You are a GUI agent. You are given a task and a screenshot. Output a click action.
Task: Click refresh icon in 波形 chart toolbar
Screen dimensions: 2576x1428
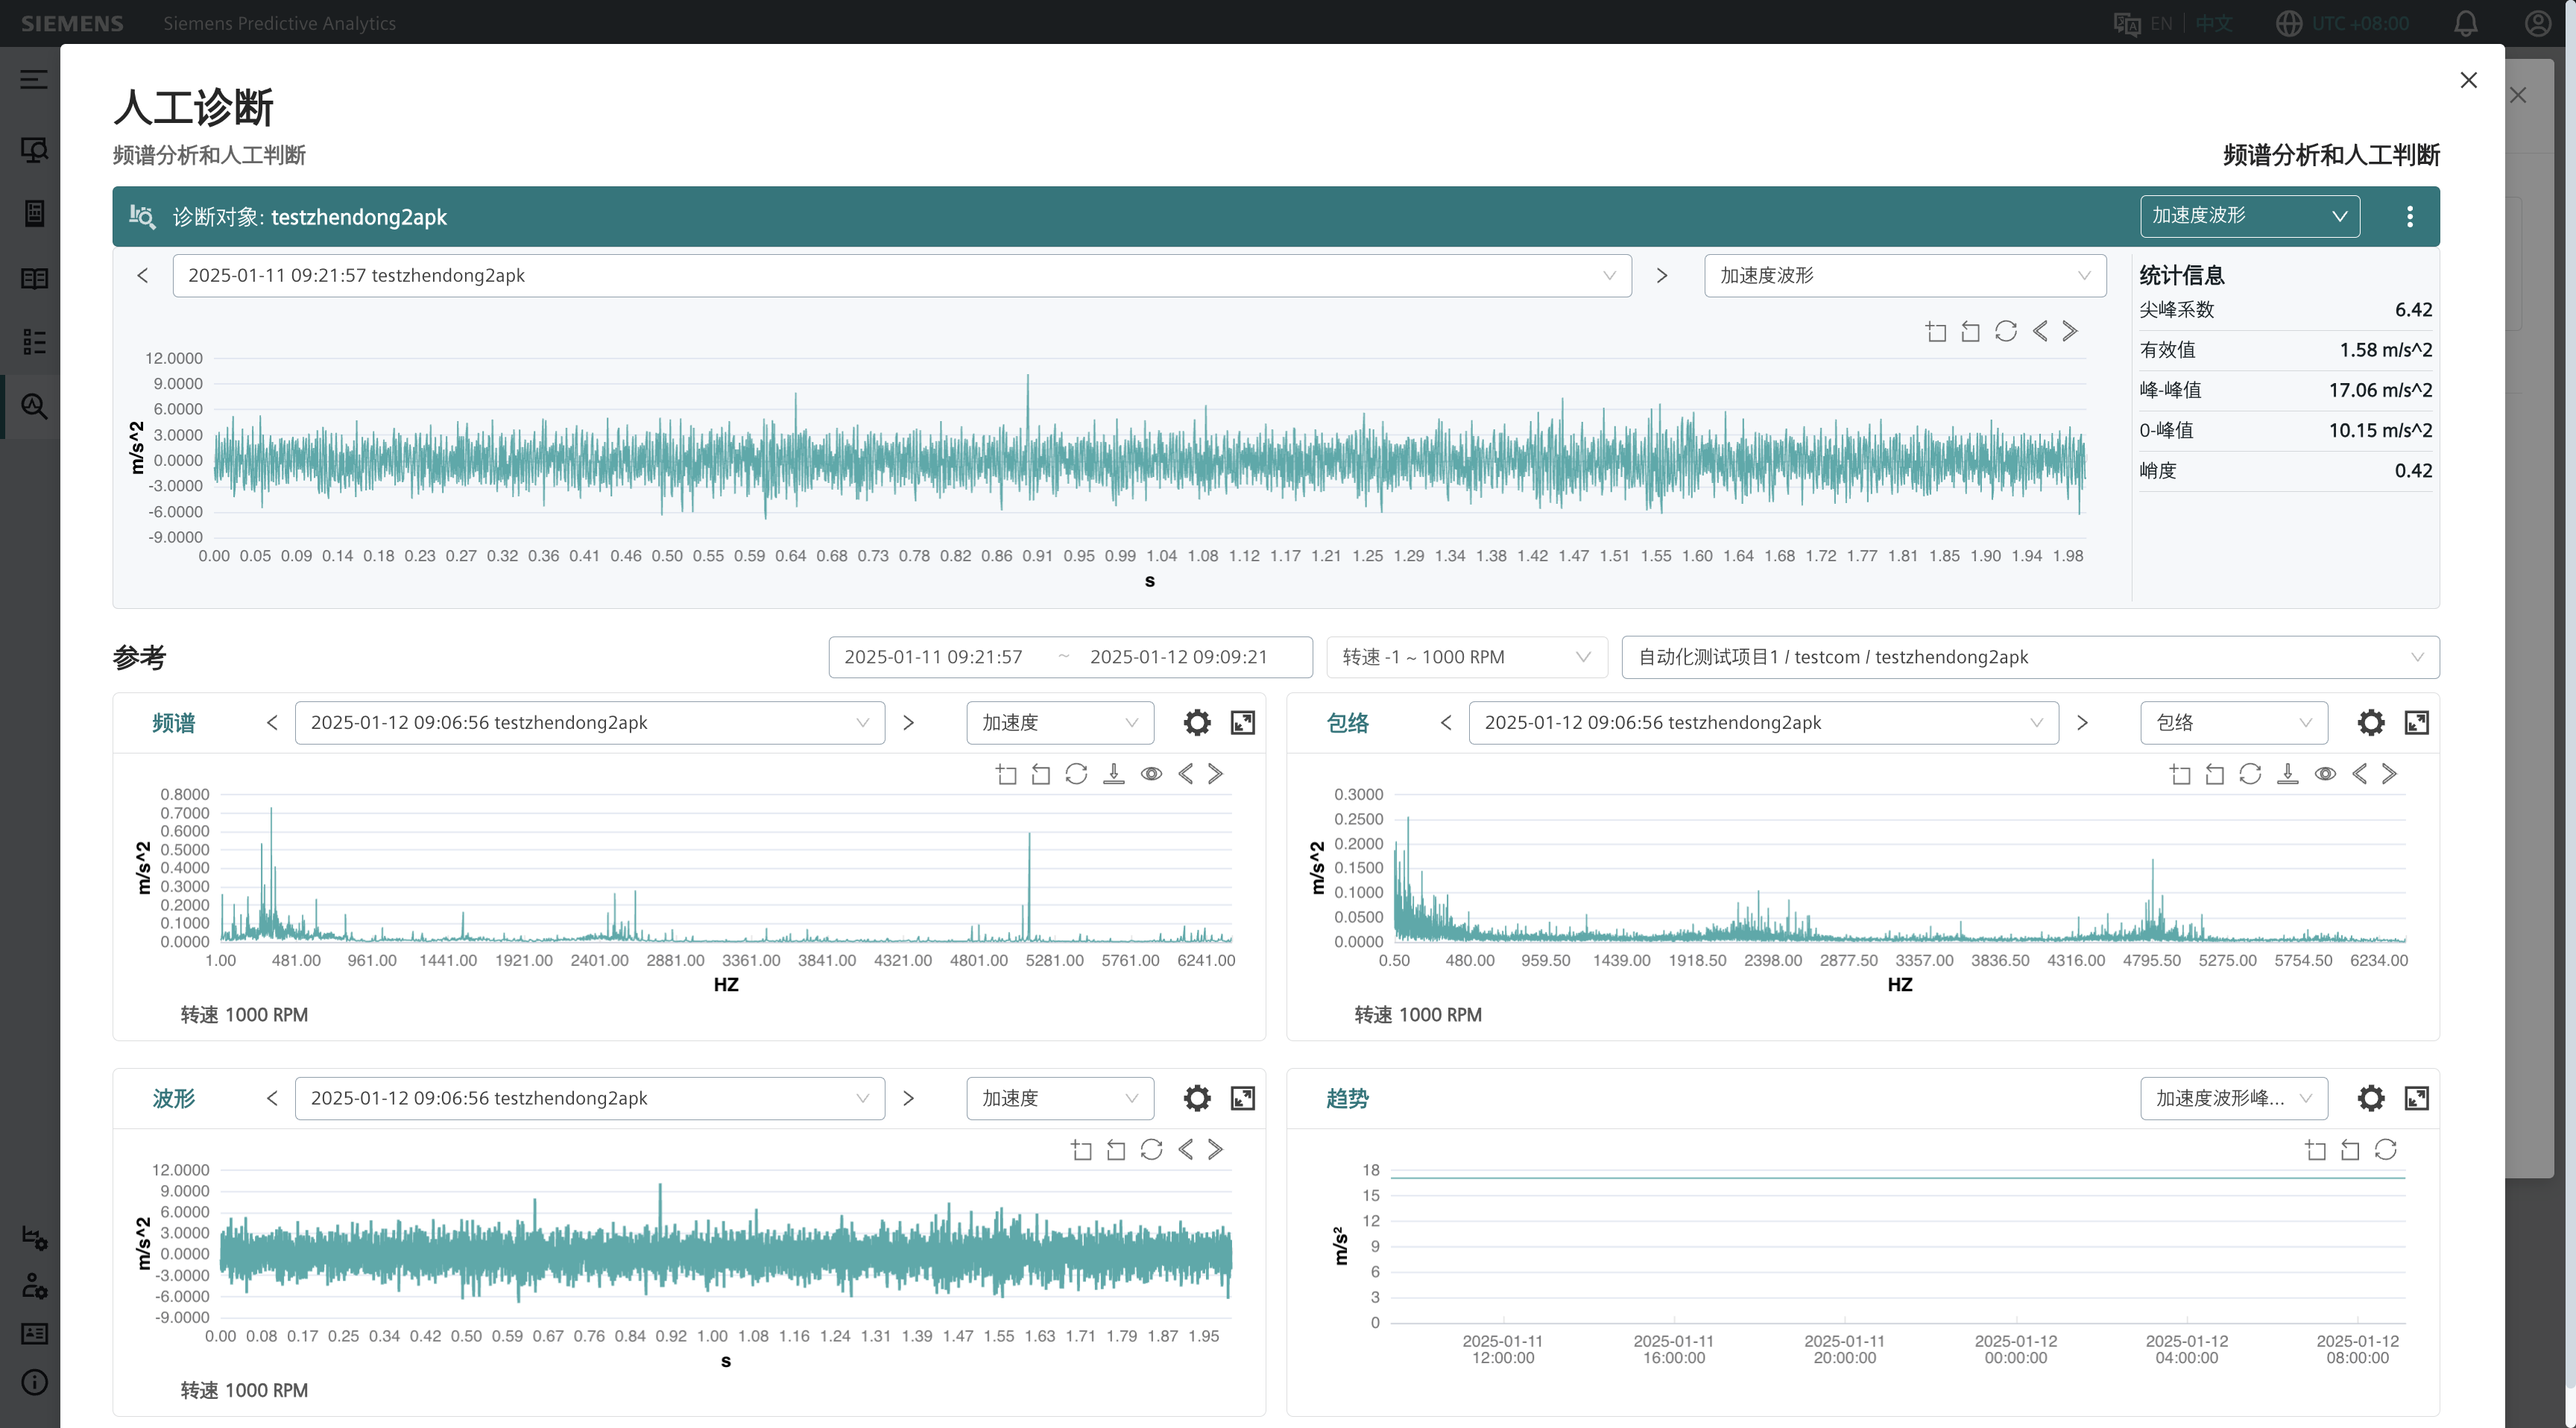pyautogui.click(x=1151, y=1150)
